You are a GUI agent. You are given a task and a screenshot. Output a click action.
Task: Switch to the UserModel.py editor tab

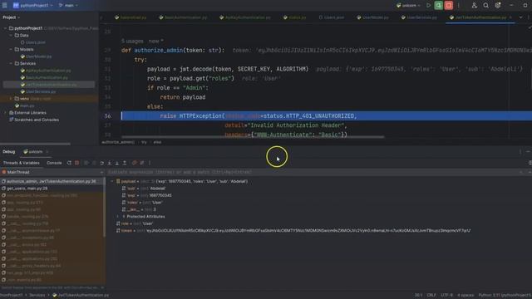pyautogui.click(x=372, y=17)
